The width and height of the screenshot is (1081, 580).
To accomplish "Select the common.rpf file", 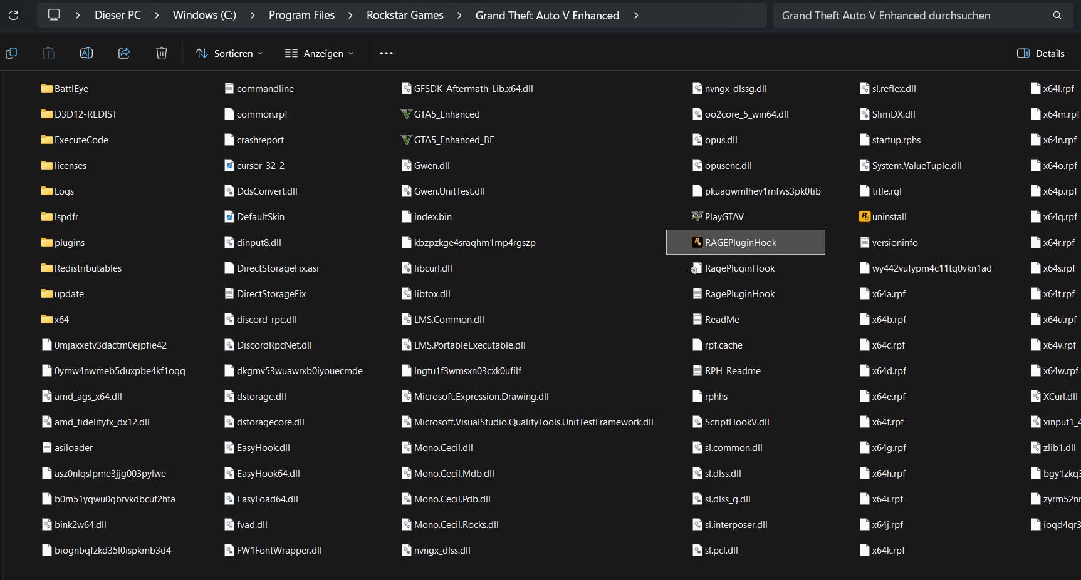I will (x=256, y=114).
